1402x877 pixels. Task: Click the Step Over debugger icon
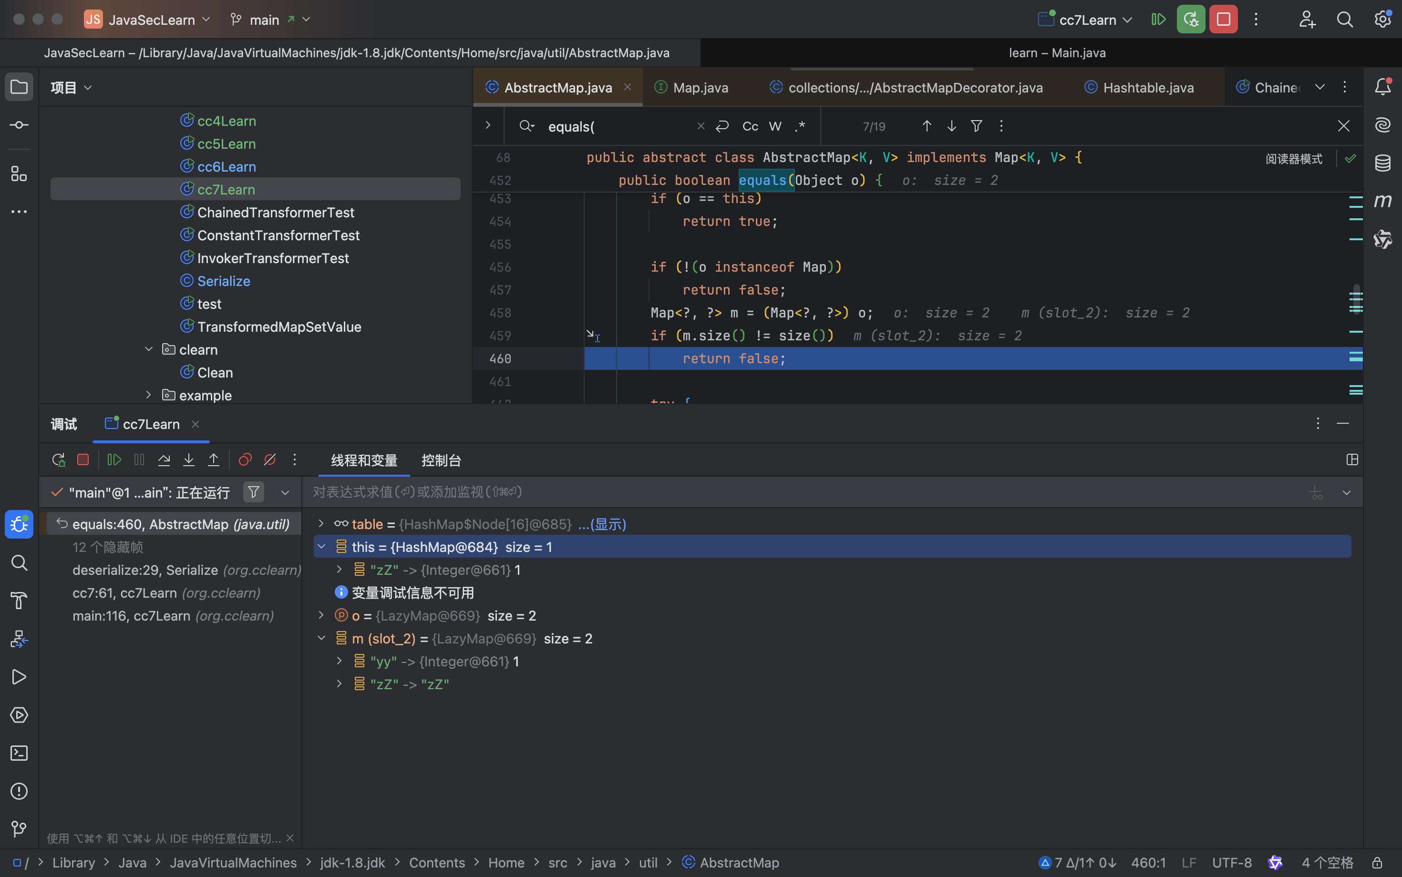(x=164, y=460)
